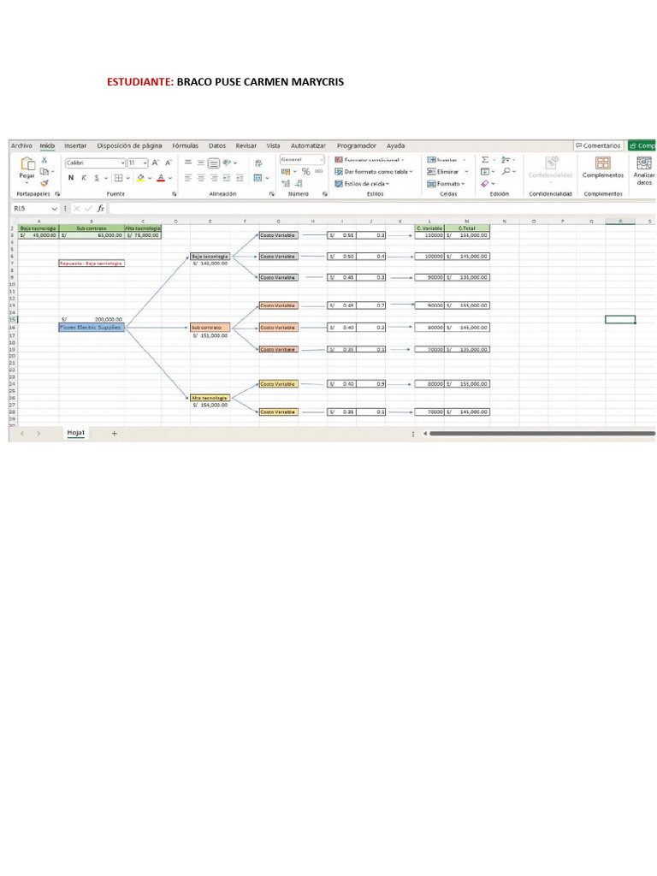
Task: Click the text orientation icon
Action: click(227, 163)
